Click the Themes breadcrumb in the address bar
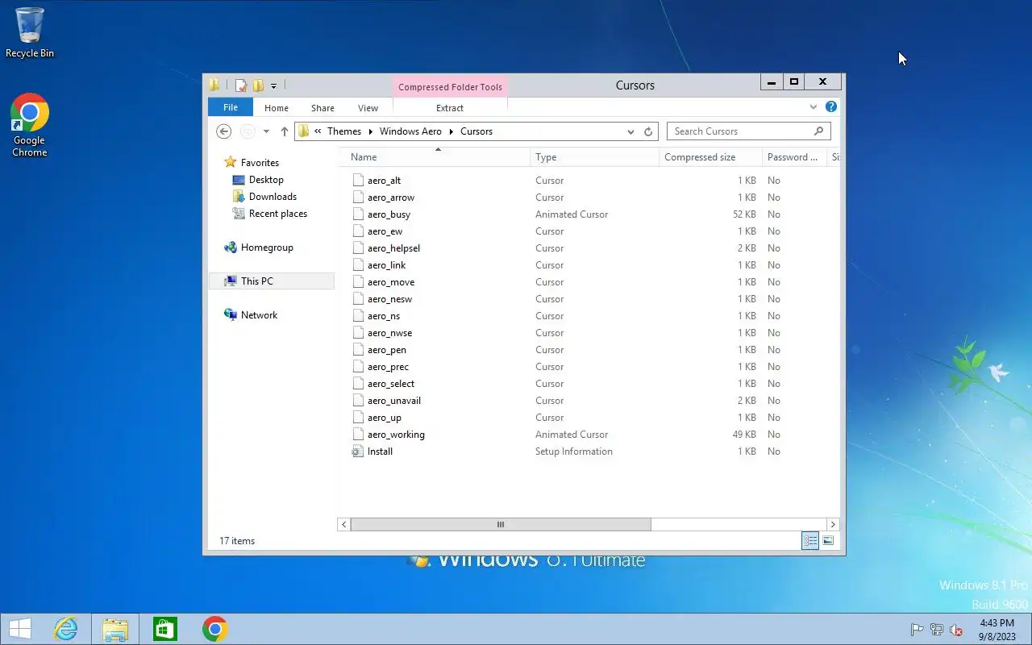 coord(344,131)
